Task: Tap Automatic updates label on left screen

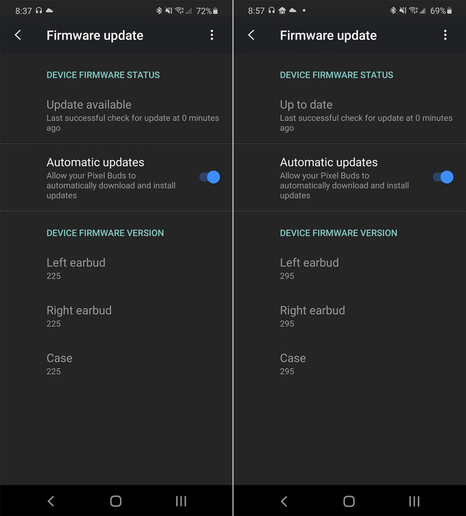Action: point(96,162)
